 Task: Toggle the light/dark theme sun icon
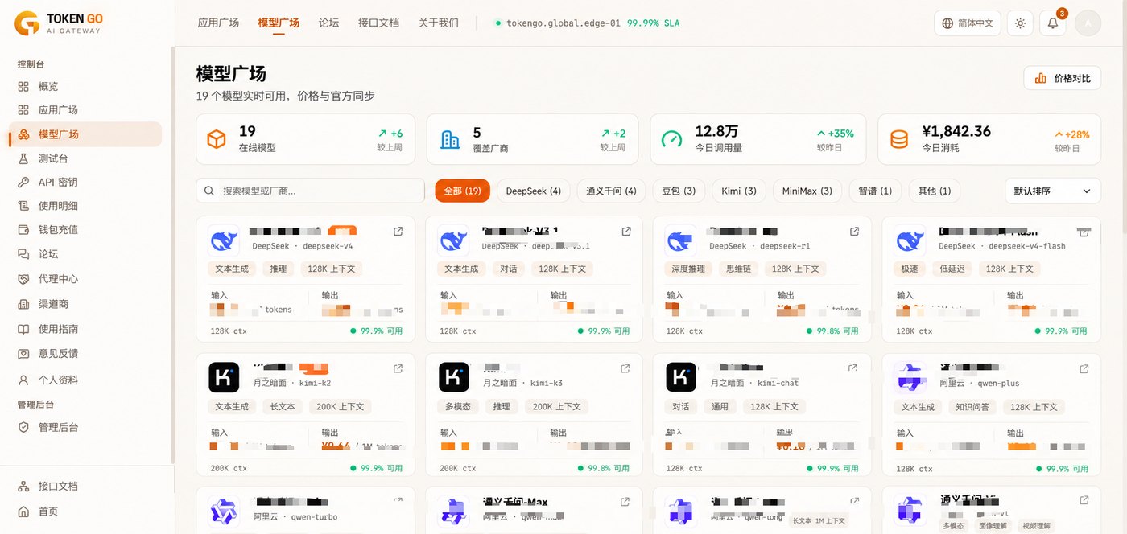(1020, 23)
